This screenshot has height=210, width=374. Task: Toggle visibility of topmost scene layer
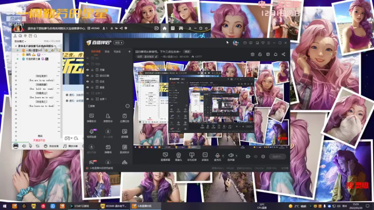pos(87,58)
